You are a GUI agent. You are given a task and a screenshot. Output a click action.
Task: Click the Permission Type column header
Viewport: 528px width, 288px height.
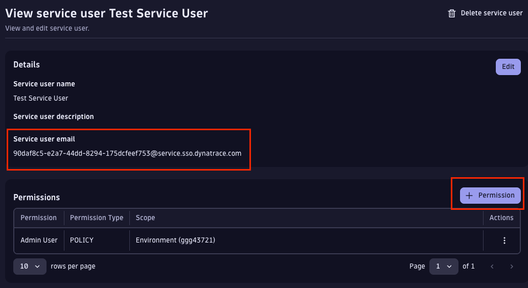[x=96, y=218]
